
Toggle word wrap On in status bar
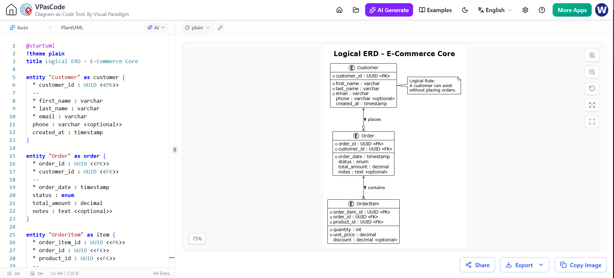click(37, 274)
